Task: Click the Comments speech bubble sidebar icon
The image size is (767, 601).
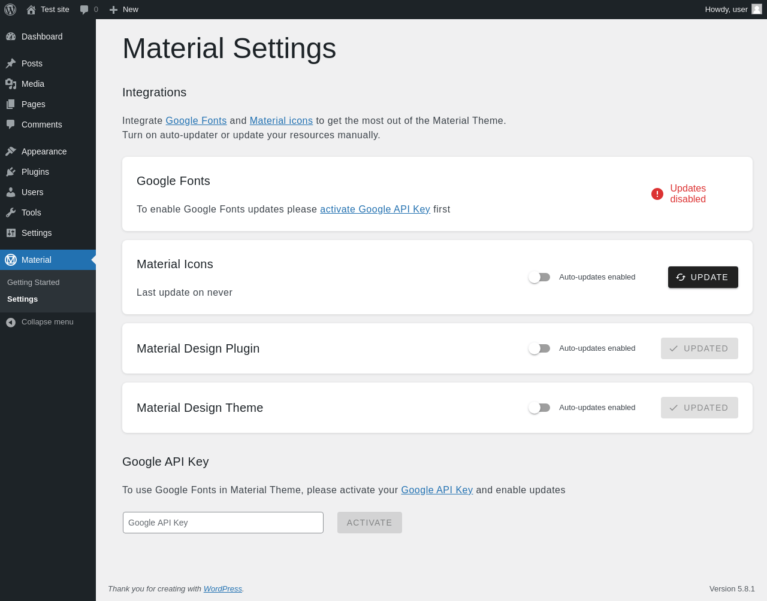Action: 11,125
